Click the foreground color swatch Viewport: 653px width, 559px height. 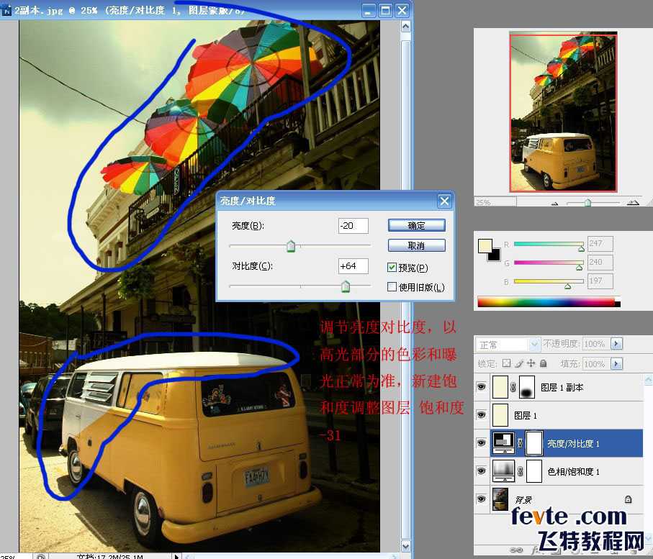point(485,245)
